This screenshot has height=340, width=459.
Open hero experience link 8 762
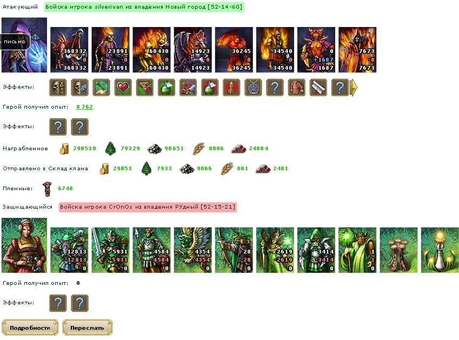coord(84,107)
